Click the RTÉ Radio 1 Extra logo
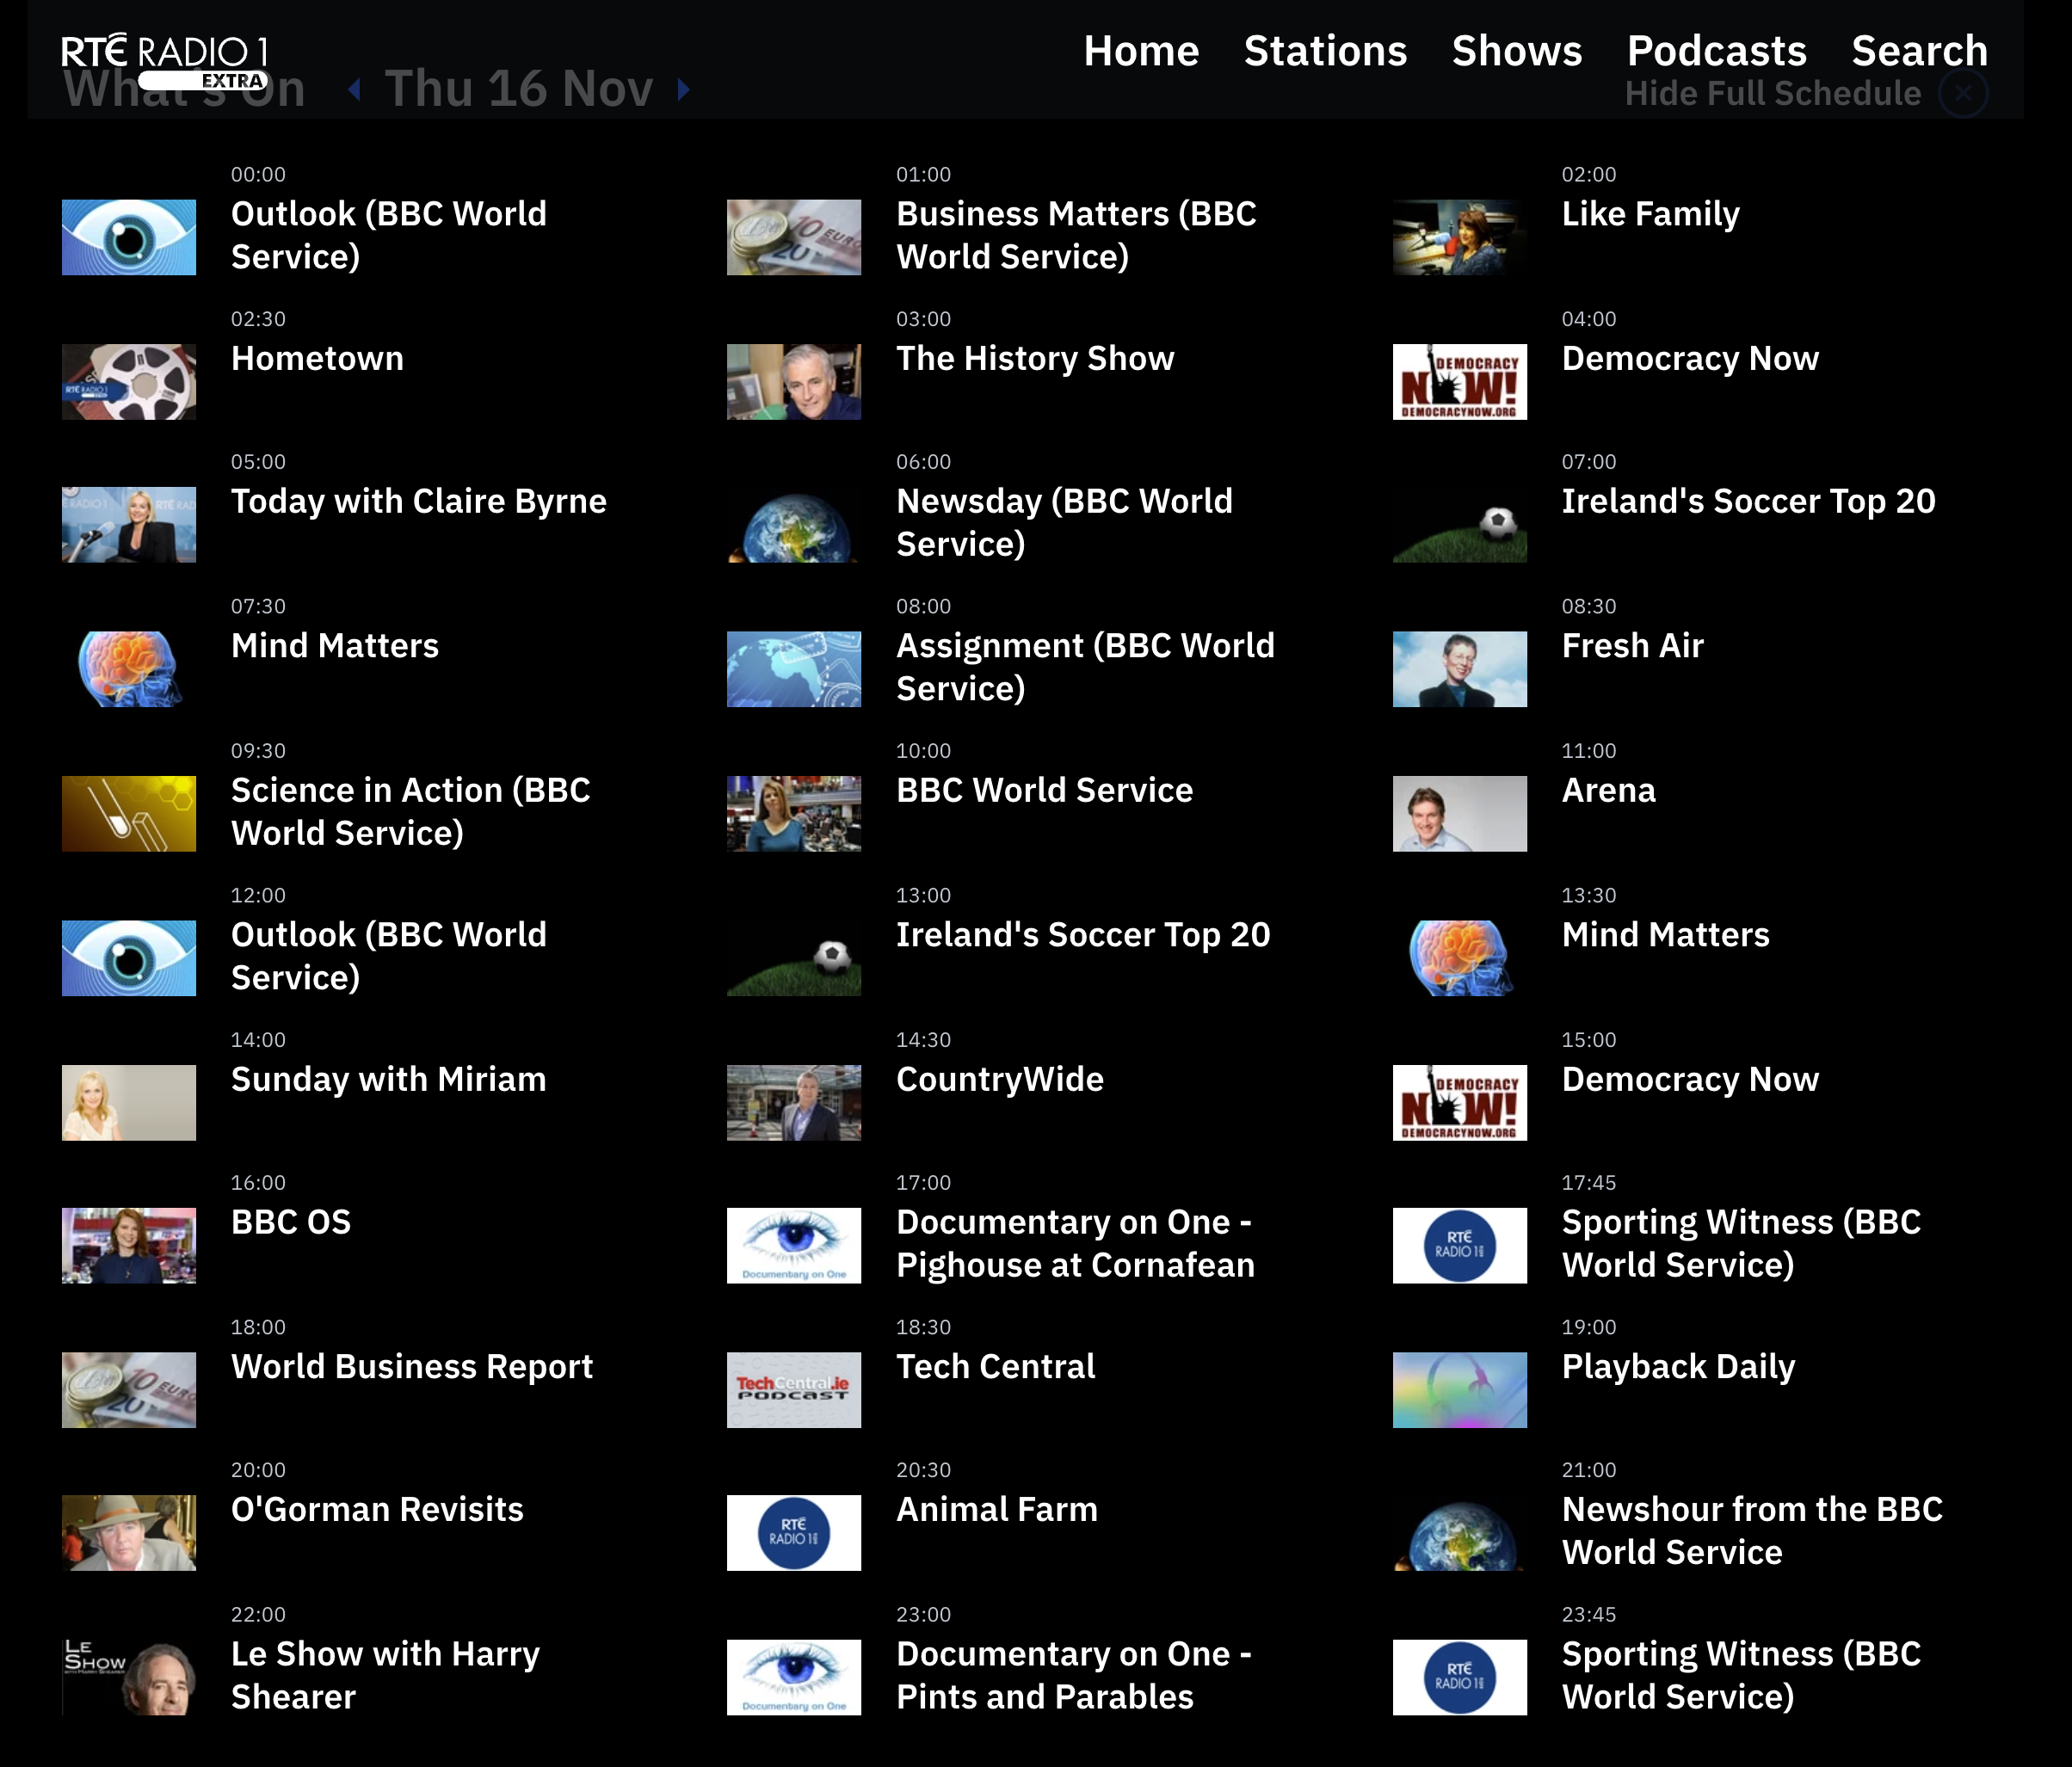Screen dimensions: 2072x1767 [165, 62]
